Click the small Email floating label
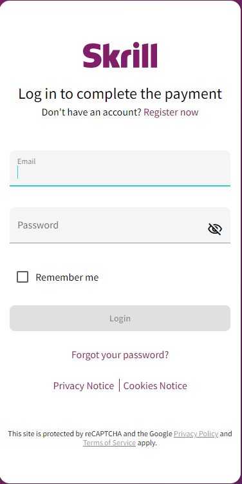The image size is (242, 484). 26,161
